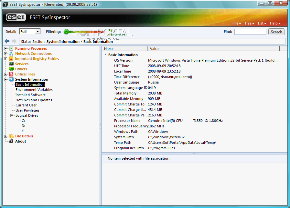Click the Total Memory row

(x=194, y=93)
